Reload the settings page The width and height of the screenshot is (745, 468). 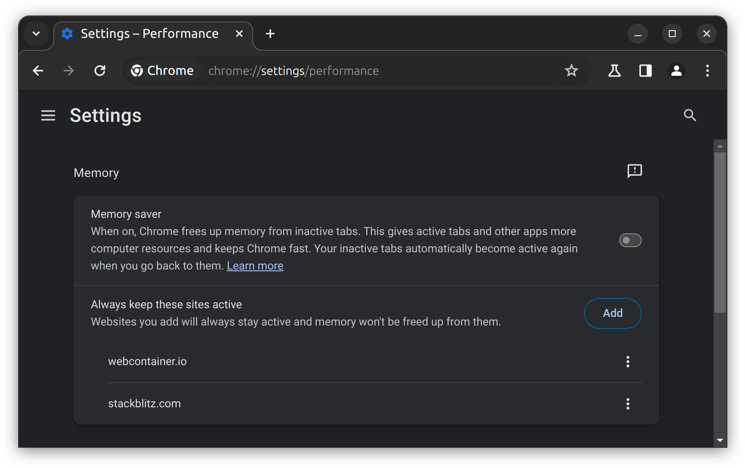tap(100, 71)
